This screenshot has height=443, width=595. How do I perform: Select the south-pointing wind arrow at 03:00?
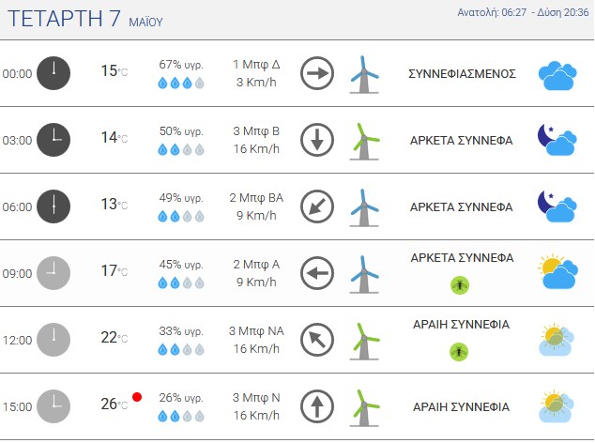point(317,140)
